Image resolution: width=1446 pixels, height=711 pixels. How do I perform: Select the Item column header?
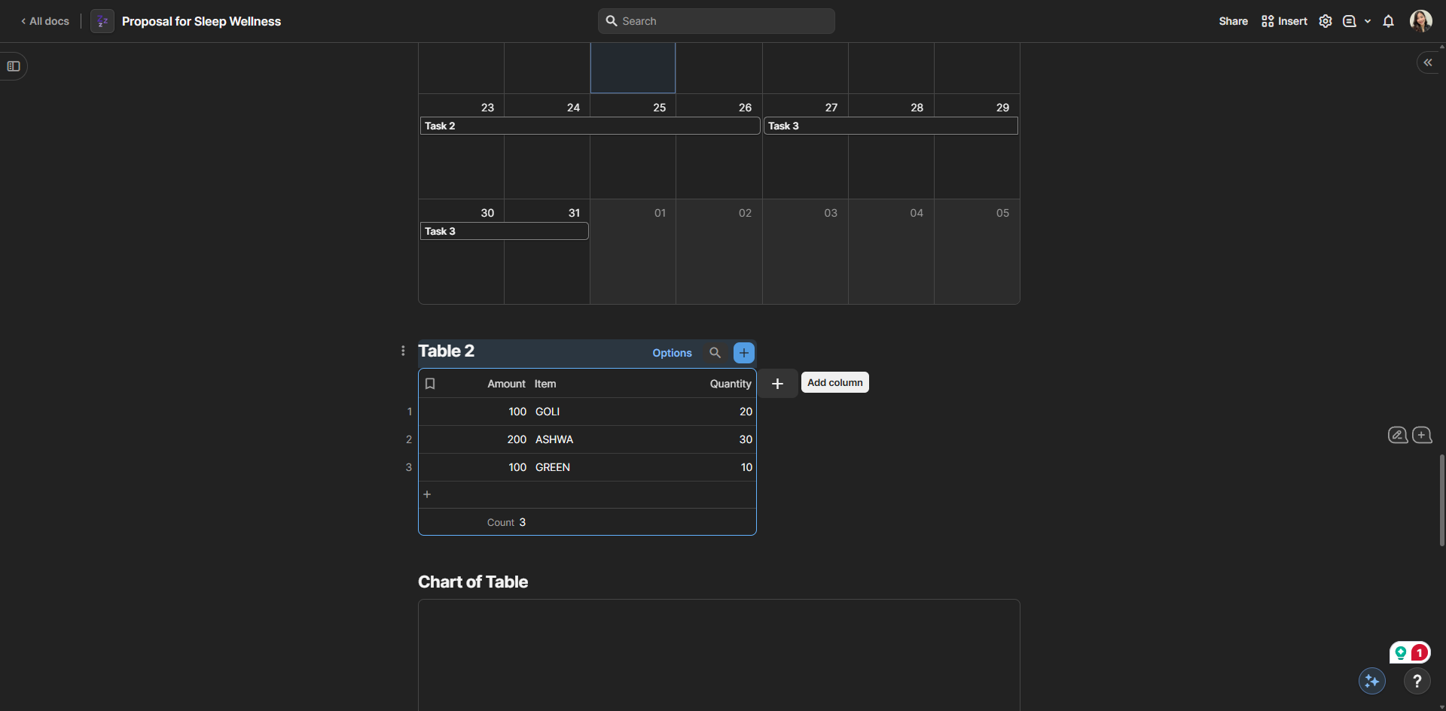(545, 384)
